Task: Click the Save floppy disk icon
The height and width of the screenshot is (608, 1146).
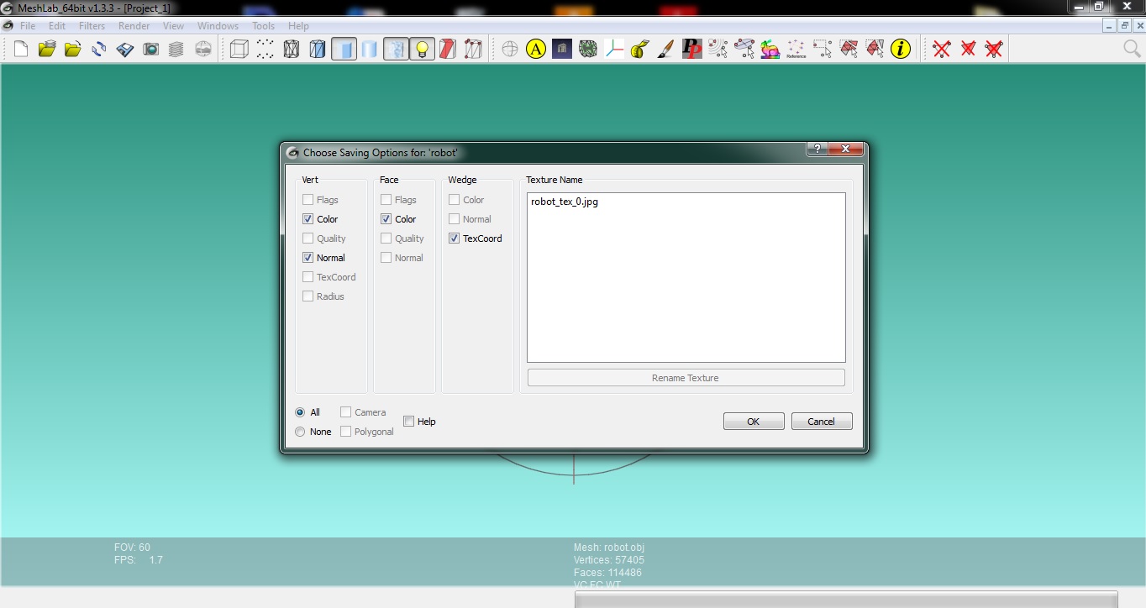Action: point(125,50)
